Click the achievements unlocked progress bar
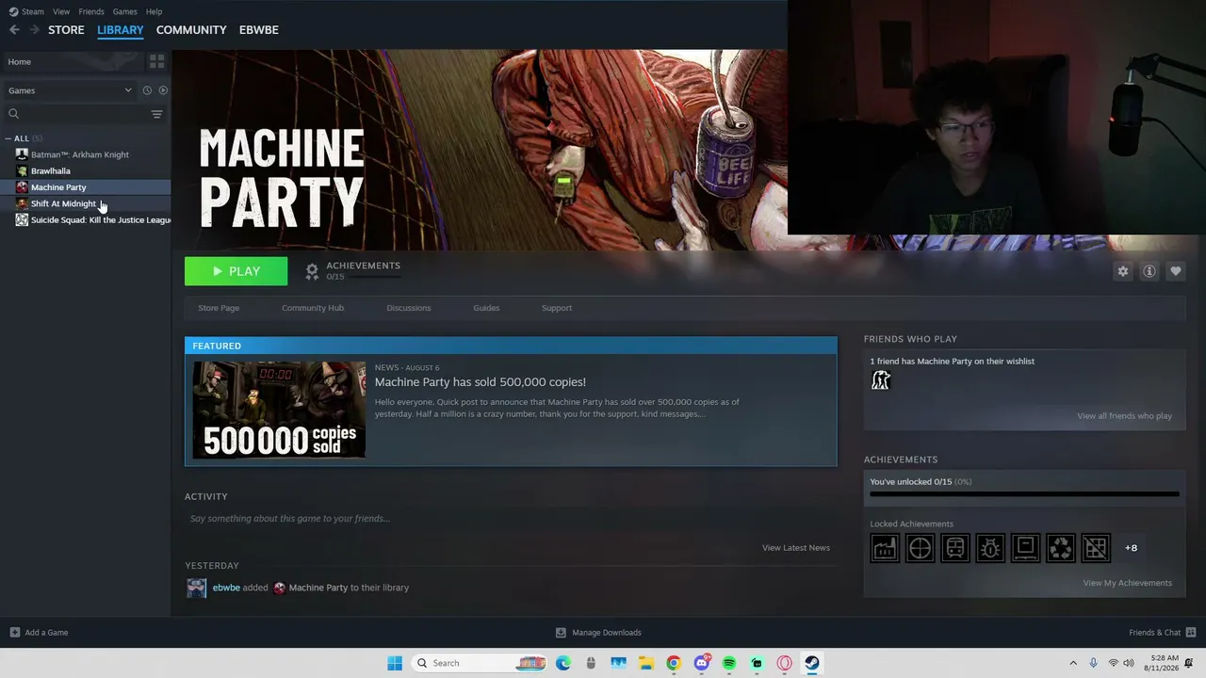 [x=1024, y=493]
